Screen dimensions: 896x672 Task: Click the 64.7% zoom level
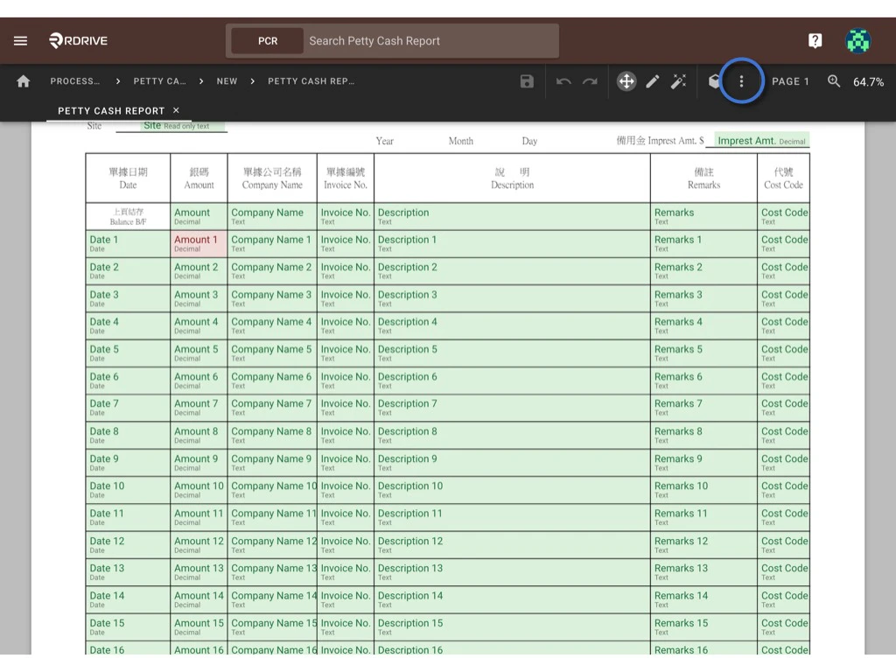(868, 82)
